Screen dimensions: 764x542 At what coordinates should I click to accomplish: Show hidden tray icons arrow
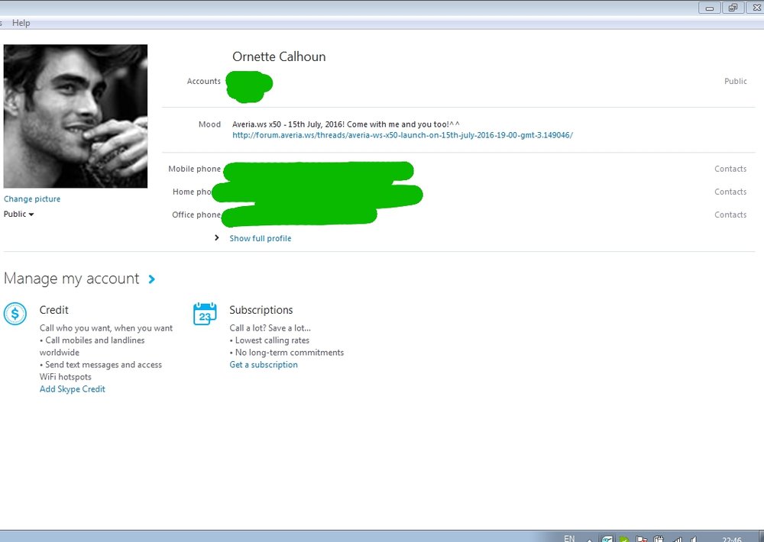coord(589,539)
